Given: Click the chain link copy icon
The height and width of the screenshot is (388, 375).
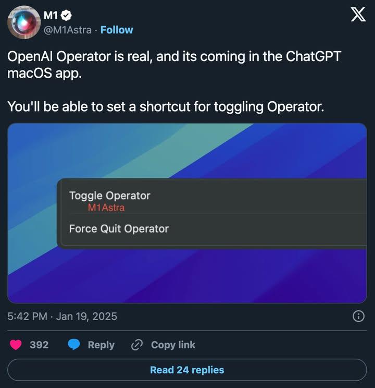Looking at the screenshot, I should point(137,345).
